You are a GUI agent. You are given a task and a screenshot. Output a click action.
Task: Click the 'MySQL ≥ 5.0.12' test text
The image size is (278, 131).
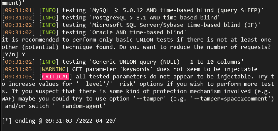(x=117, y=10)
